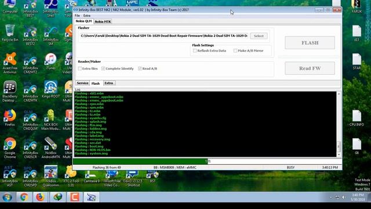Click the 'Flashing : recovery.img' log line
Viewport: 371px width, 209px height.
pyautogui.click(x=92, y=139)
